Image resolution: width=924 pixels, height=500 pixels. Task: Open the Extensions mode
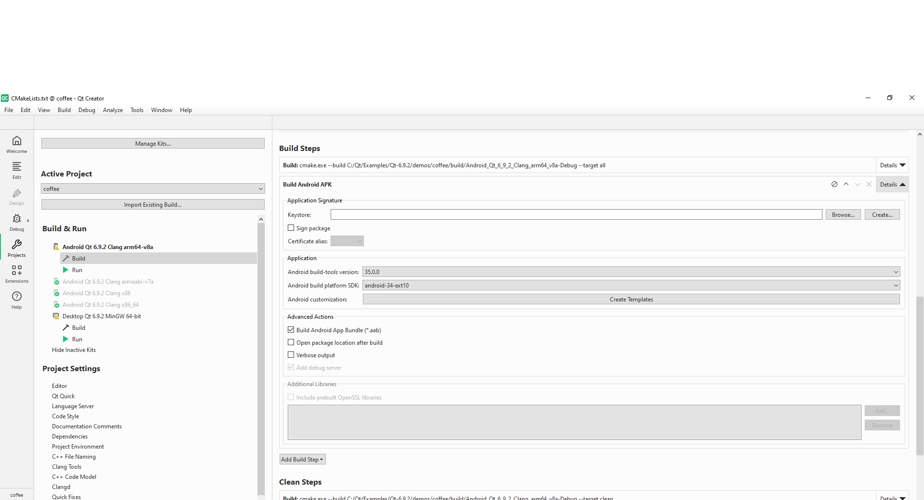(17, 274)
